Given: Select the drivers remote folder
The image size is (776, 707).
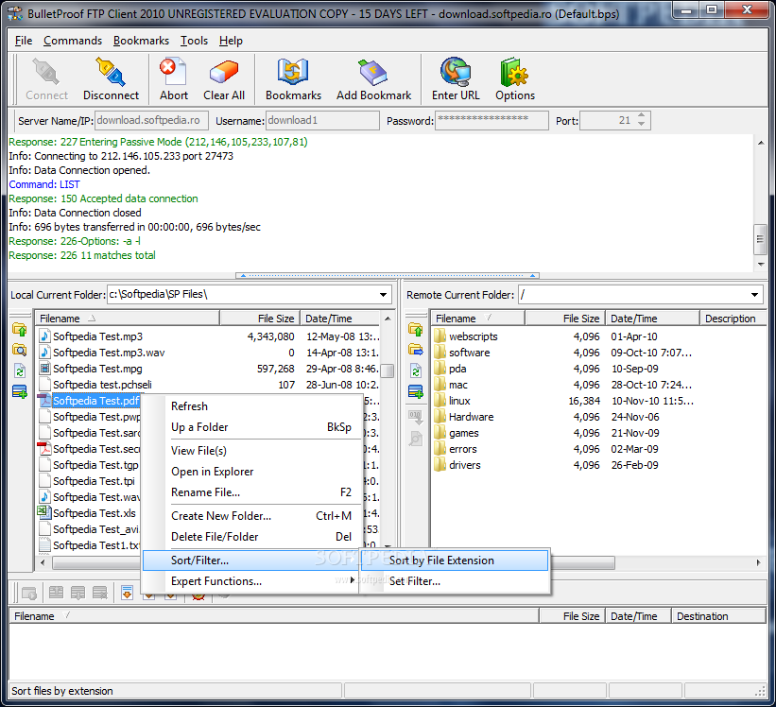Looking at the screenshot, I should 465,465.
